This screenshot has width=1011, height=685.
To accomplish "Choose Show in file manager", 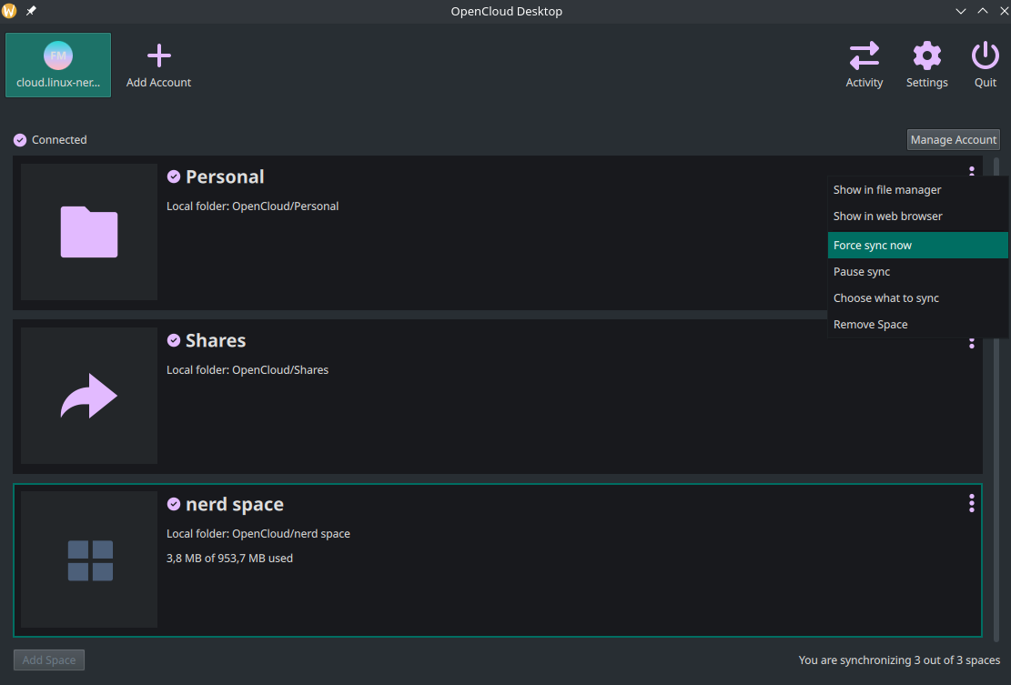I will click(x=917, y=190).
